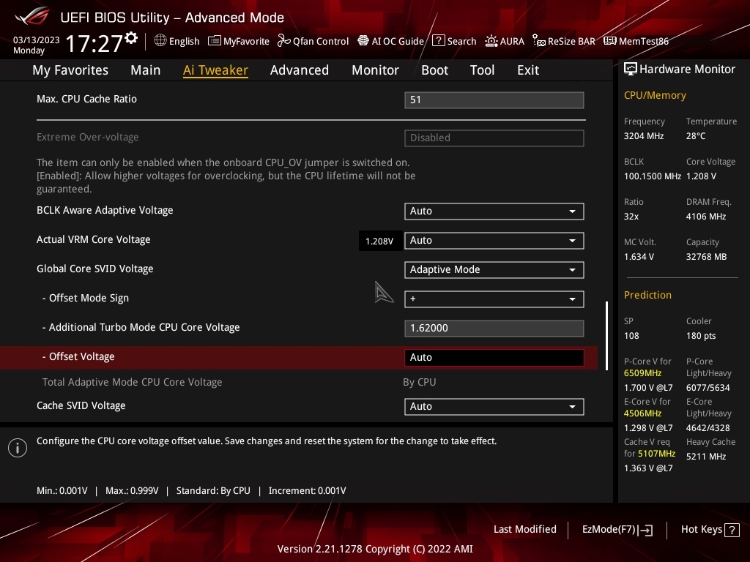Open the English language selector

point(177,41)
